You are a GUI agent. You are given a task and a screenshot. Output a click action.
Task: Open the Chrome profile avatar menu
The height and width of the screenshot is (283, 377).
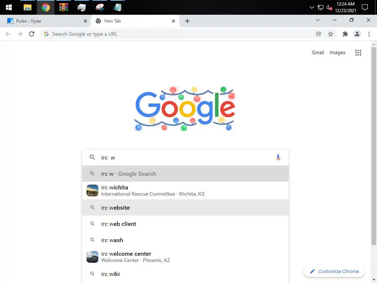tap(357, 34)
